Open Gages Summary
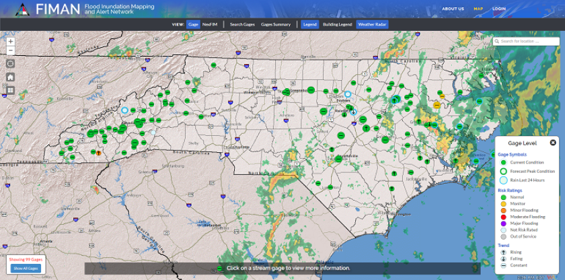This screenshot has height=280, width=565. point(276,24)
